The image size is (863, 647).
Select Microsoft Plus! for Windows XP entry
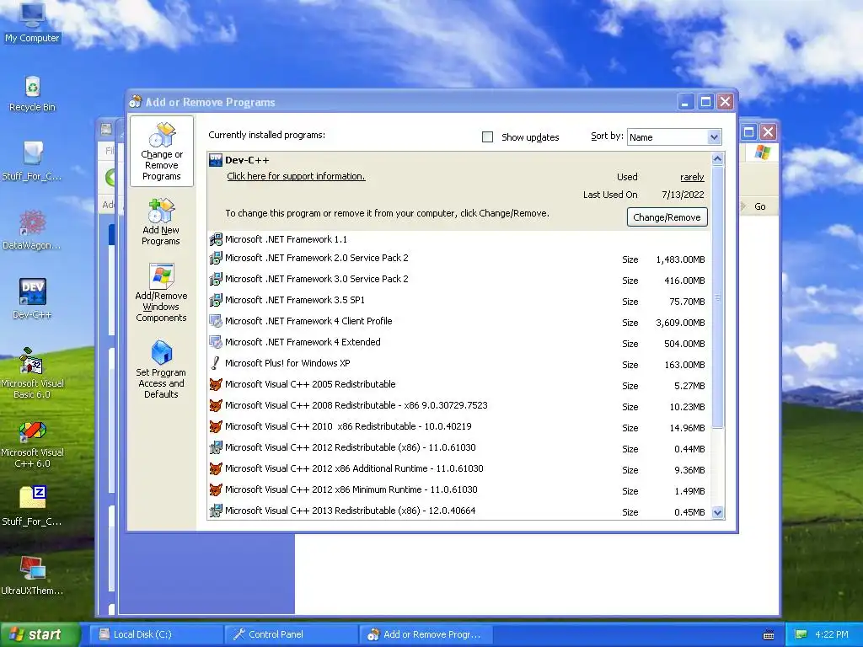pyautogui.click(x=287, y=363)
